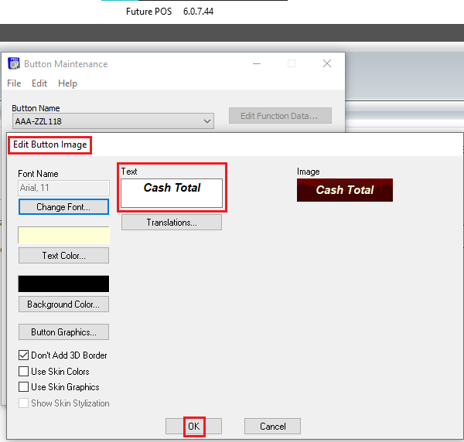The width and height of the screenshot is (464, 442).
Task: Click the Font Name field showing Arial, 11
Action: (x=63, y=188)
